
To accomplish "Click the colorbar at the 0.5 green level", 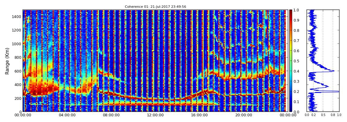I will [291, 61].
